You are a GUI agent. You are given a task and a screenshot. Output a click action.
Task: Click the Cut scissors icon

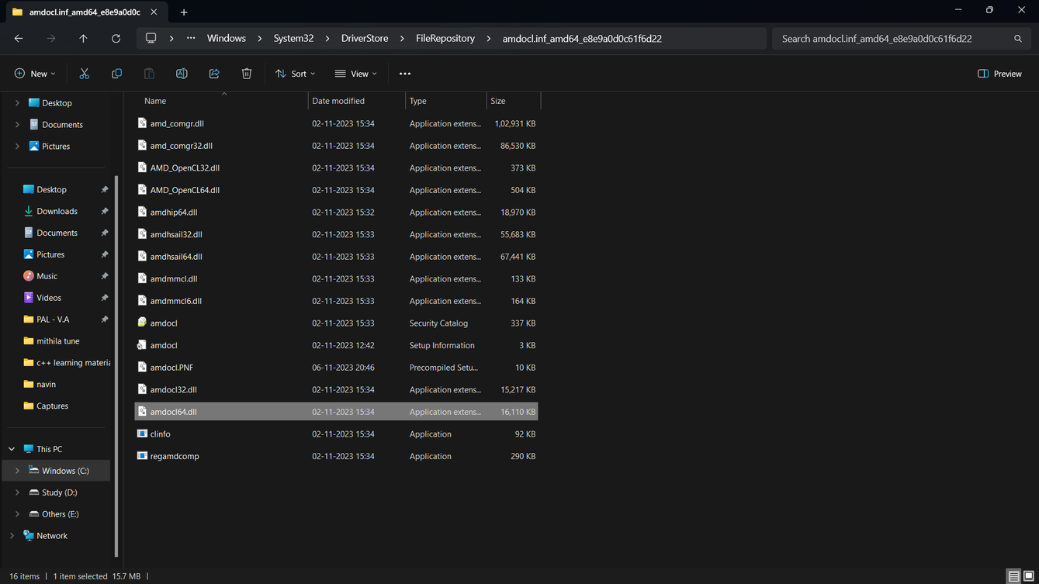click(84, 74)
